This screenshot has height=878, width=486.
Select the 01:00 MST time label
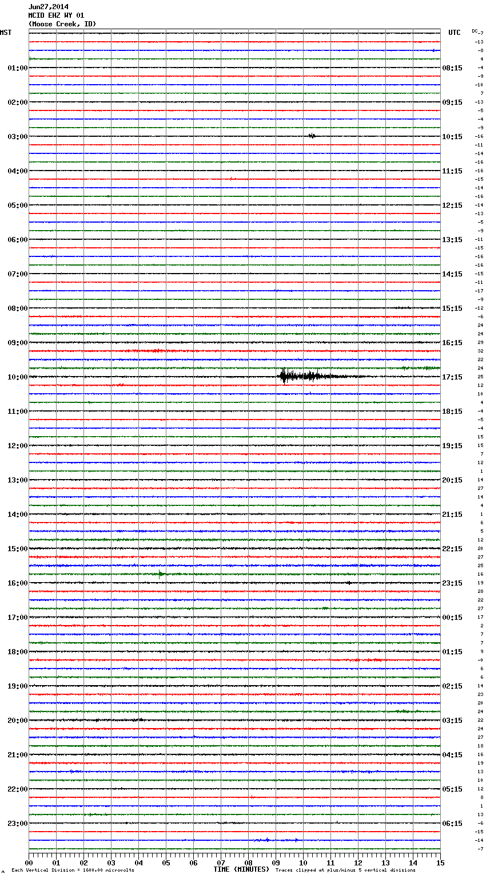(x=18, y=68)
